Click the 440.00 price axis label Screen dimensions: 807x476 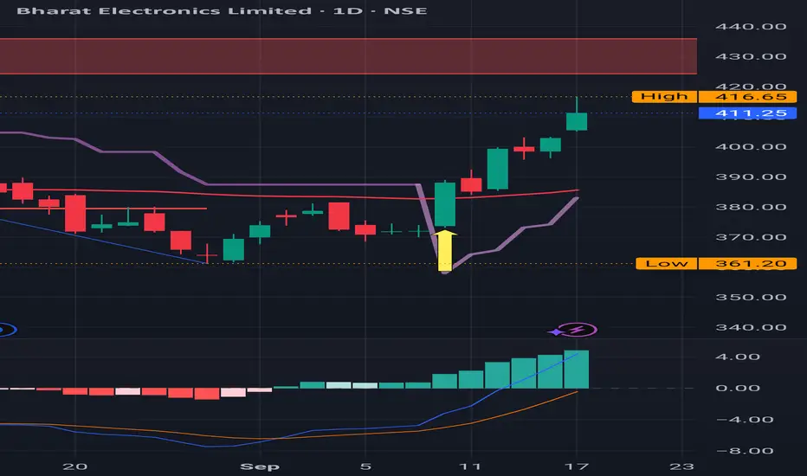pos(751,27)
